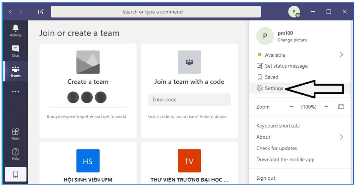Viewport: 356px width, 187px height.
Task: Expand the Available status submenu
Action: coord(341,55)
